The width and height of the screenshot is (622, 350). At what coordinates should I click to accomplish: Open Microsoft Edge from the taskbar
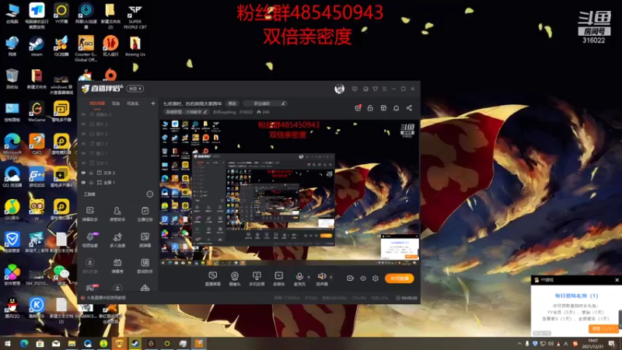24,344
